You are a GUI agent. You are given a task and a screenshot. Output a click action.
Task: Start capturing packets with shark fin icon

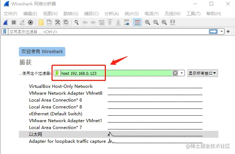(x=5, y=22)
